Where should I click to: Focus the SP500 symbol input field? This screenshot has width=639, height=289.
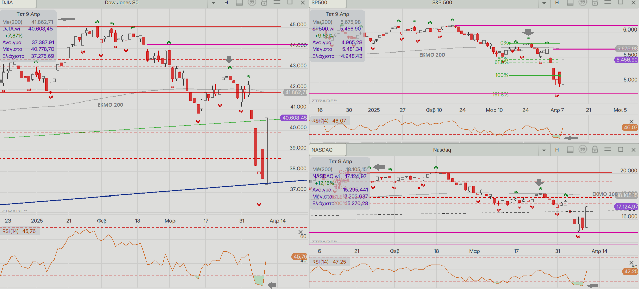(328, 3)
